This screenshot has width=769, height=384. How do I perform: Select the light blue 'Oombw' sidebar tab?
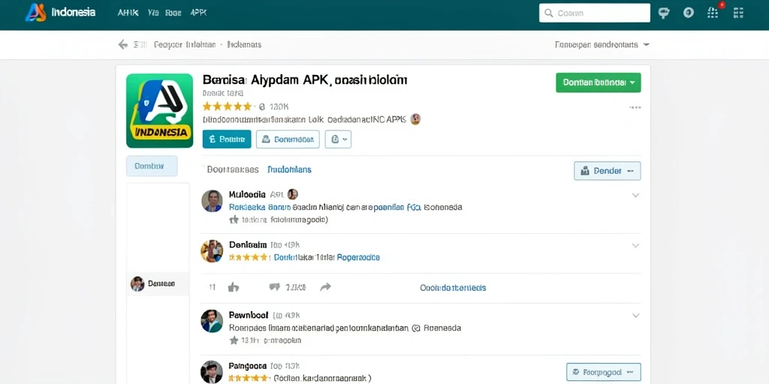[152, 166]
